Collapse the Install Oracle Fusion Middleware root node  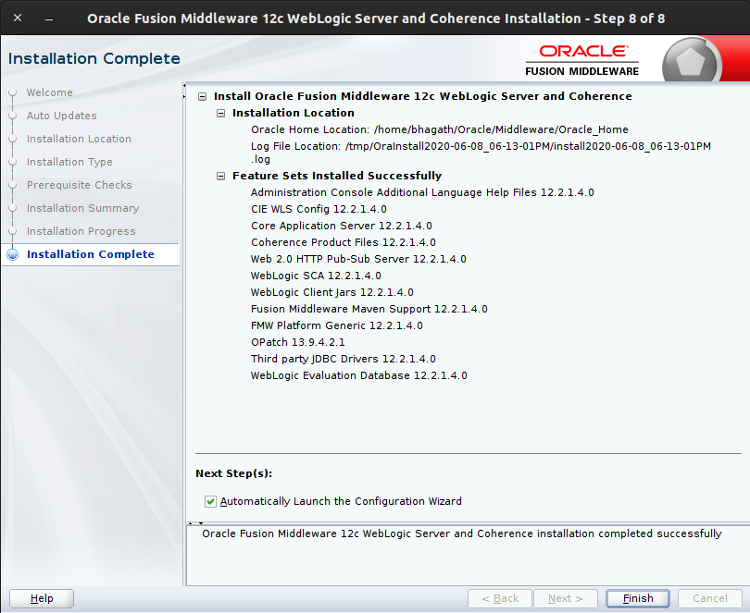(203, 96)
